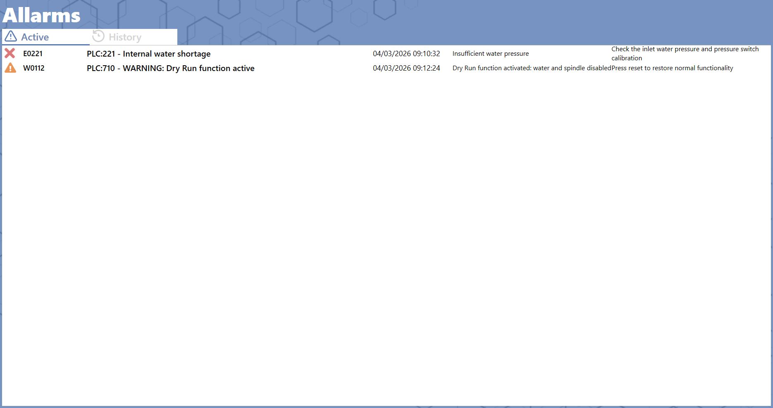
Task: Click the empty alarm list area
Action: click(386, 240)
